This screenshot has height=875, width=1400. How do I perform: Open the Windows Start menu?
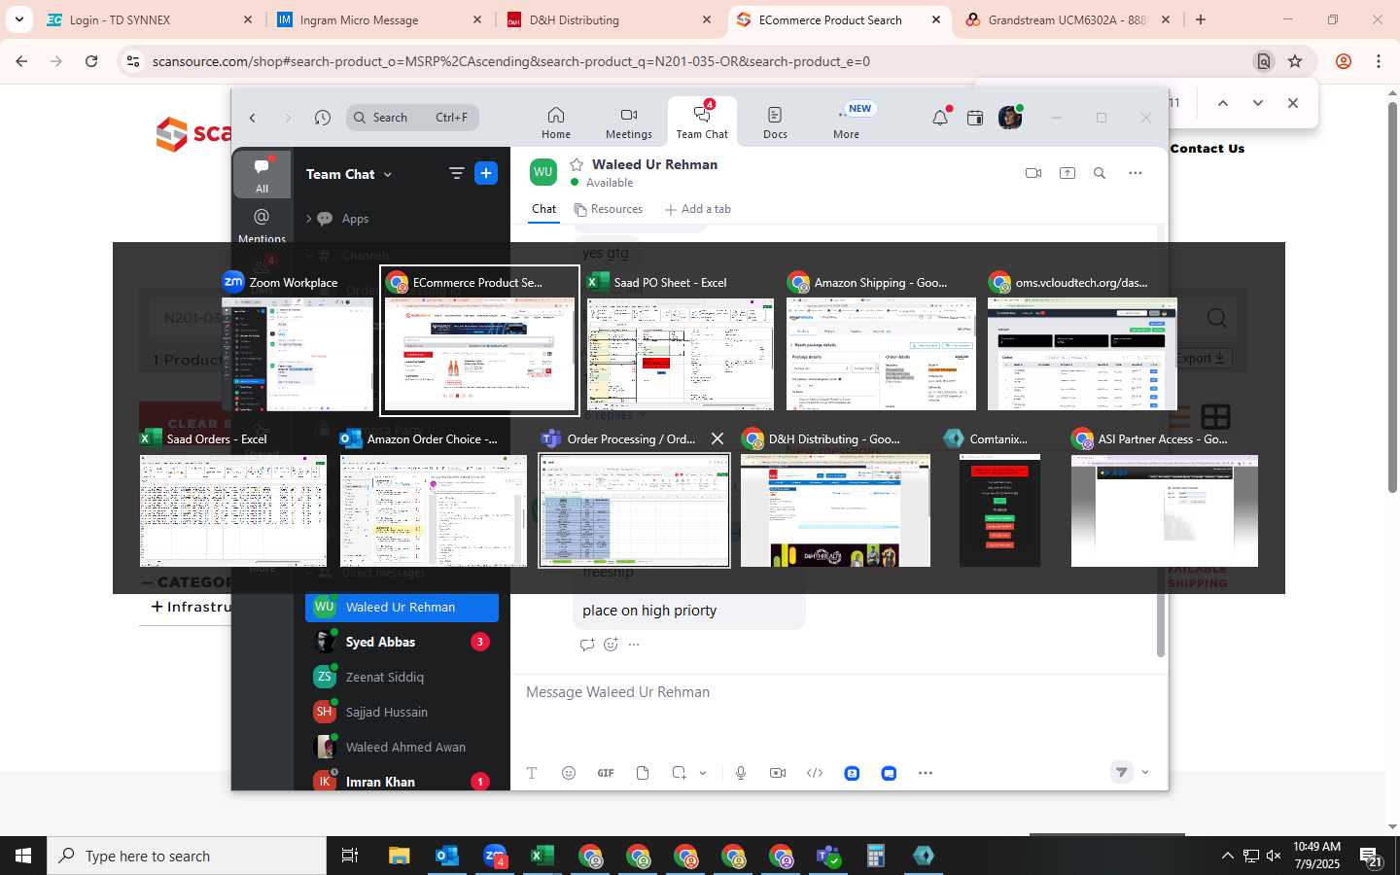click(23, 856)
